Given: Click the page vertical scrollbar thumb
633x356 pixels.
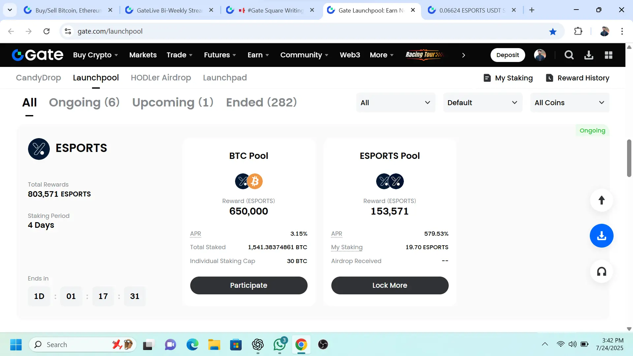Looking at the screenshot, I should pyautogui.click(x=629, y=158).
